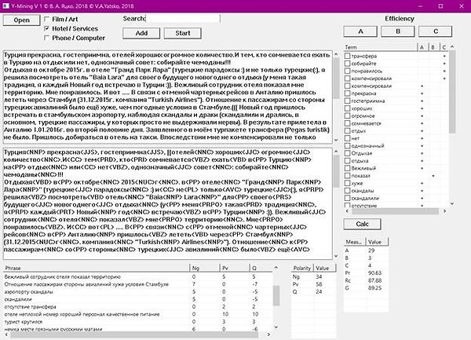This screenshot has width=471, height=340.
Task: Click the term list scroll-left arrow
Action: click(347, 211)
